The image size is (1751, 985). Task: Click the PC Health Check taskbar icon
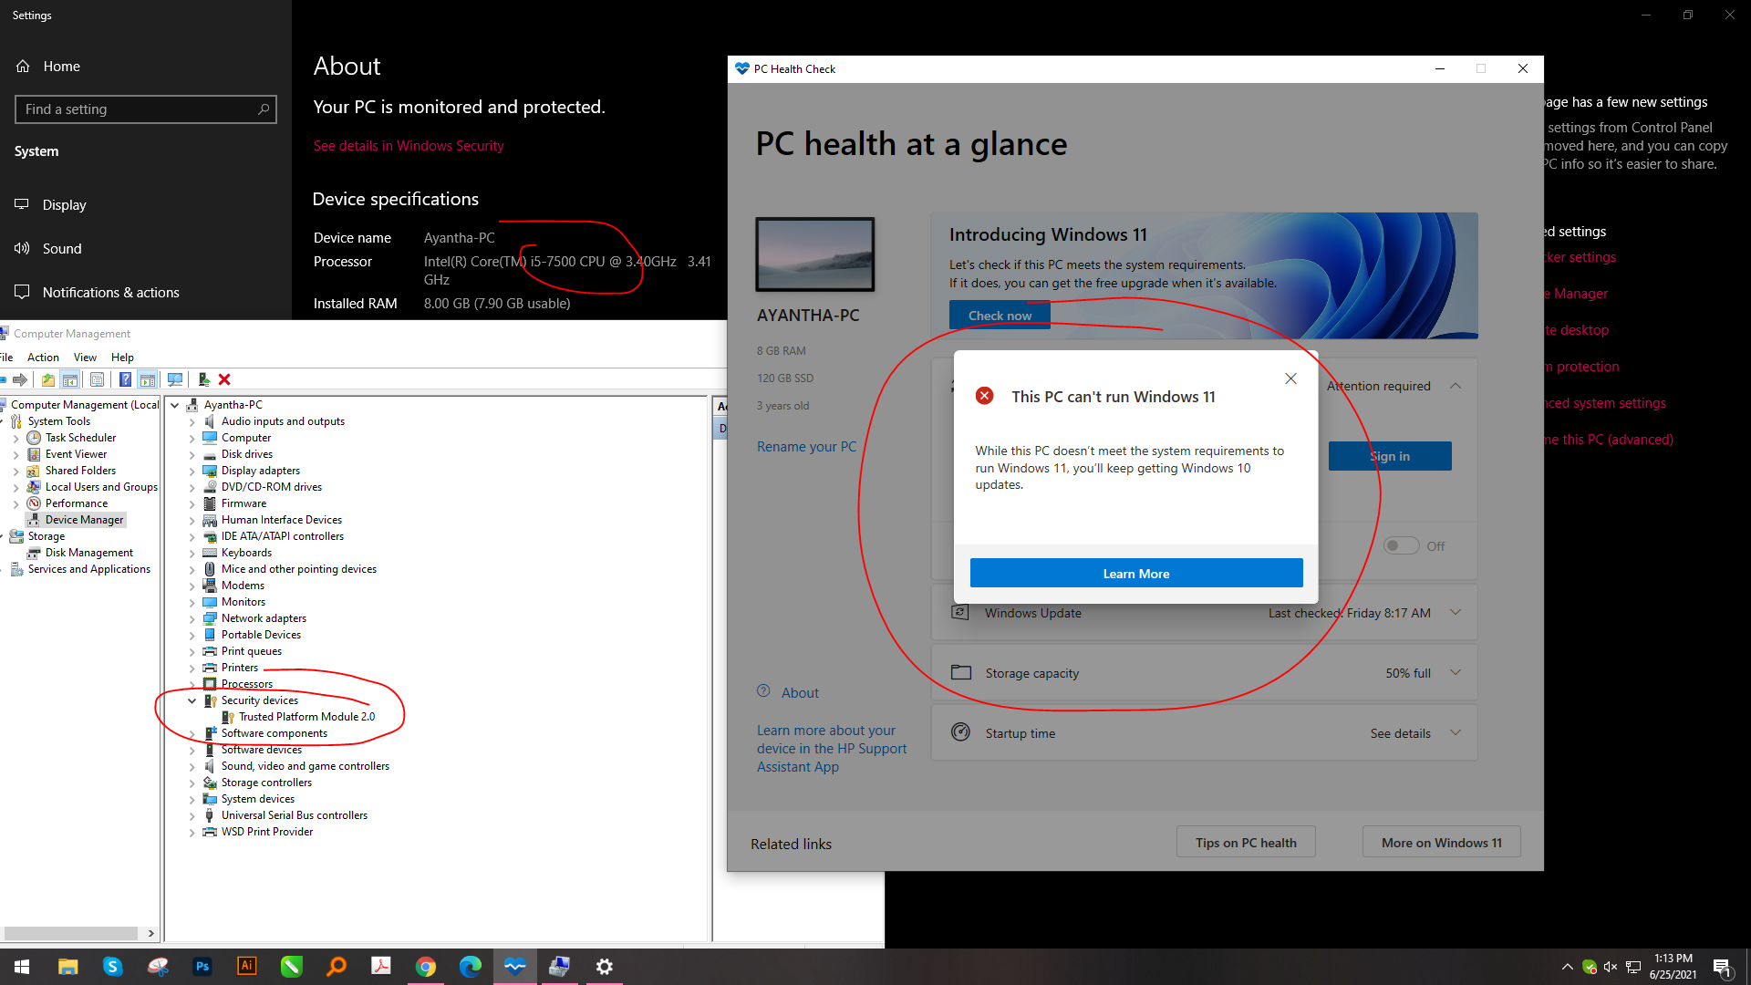tap(515, 967)
